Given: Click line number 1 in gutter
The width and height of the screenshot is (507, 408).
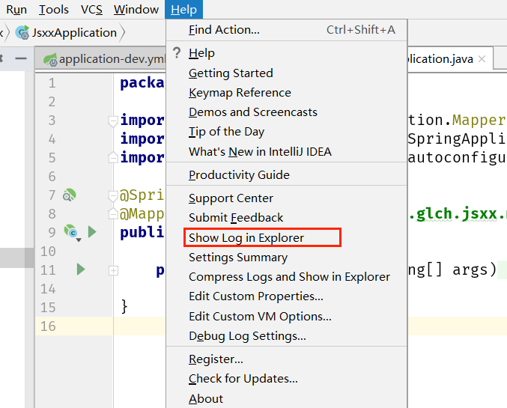Looking at the screenshot, I should click(52, 83).
